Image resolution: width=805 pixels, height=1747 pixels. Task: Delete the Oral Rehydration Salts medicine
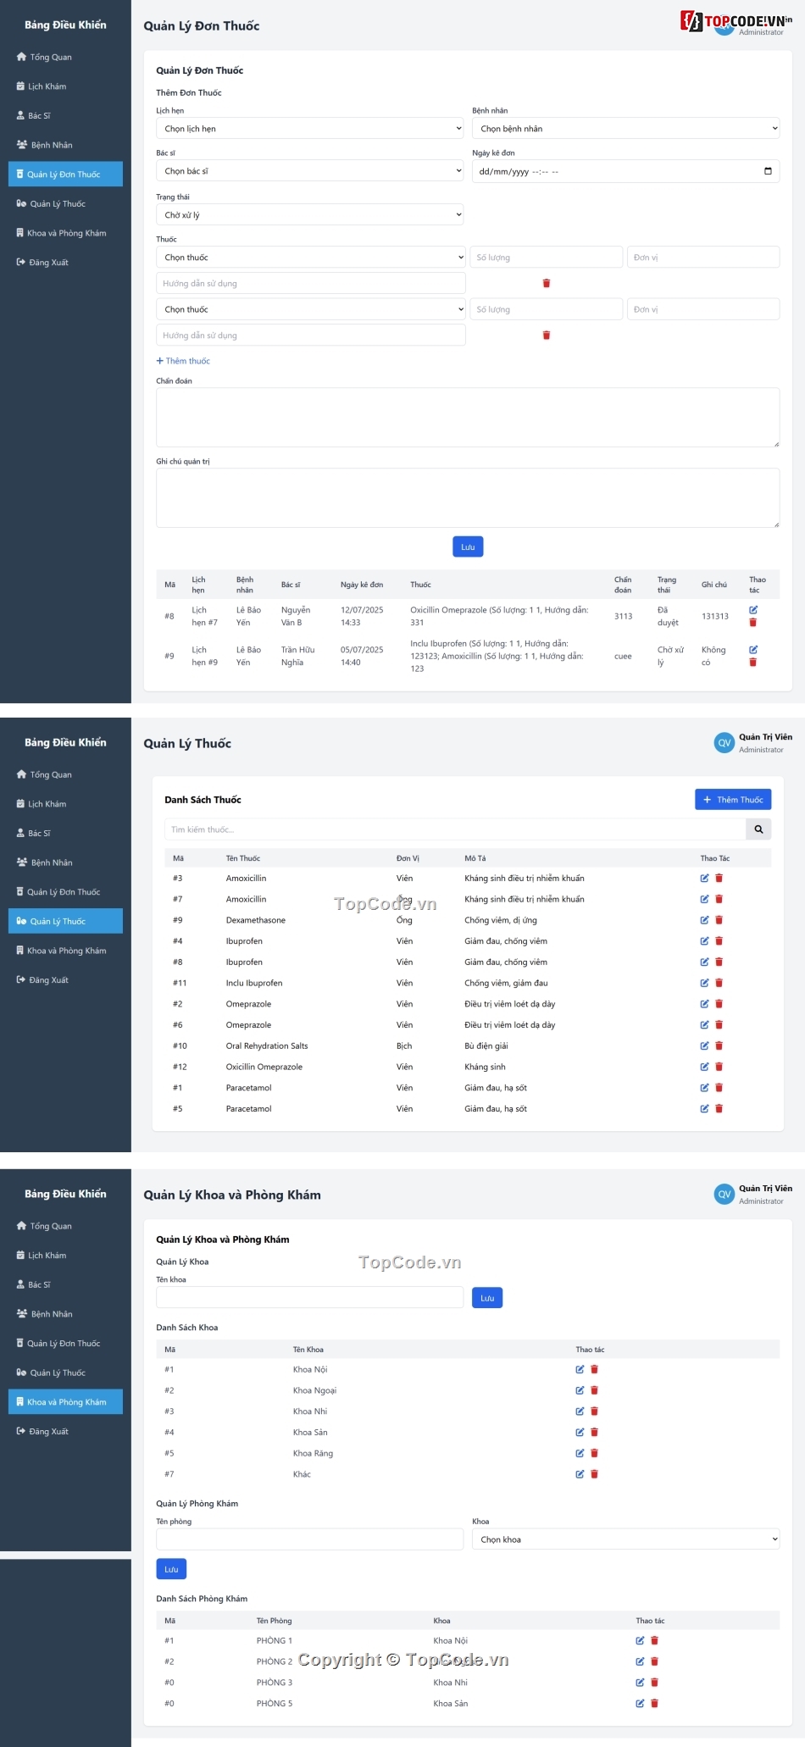pos(719,1046)
